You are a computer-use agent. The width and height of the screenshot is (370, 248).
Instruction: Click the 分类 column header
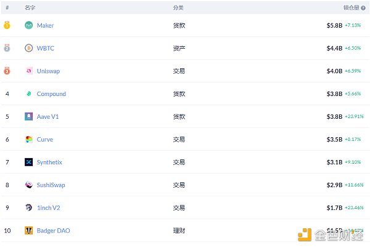tap(178, 7)
